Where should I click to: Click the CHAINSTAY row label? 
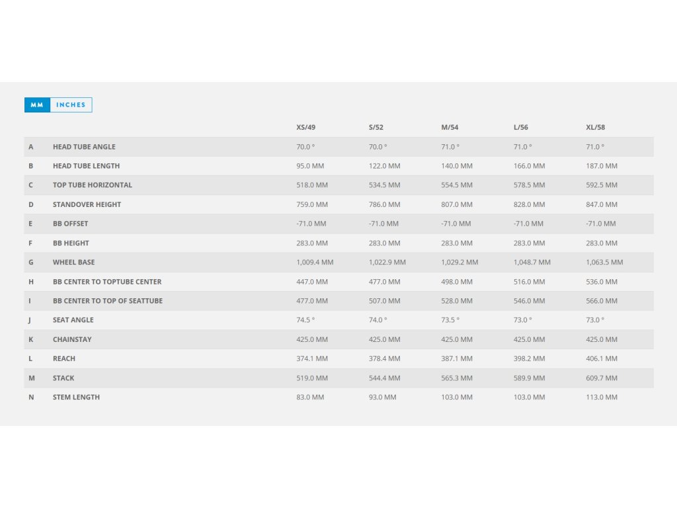click(x=72, y=339)
